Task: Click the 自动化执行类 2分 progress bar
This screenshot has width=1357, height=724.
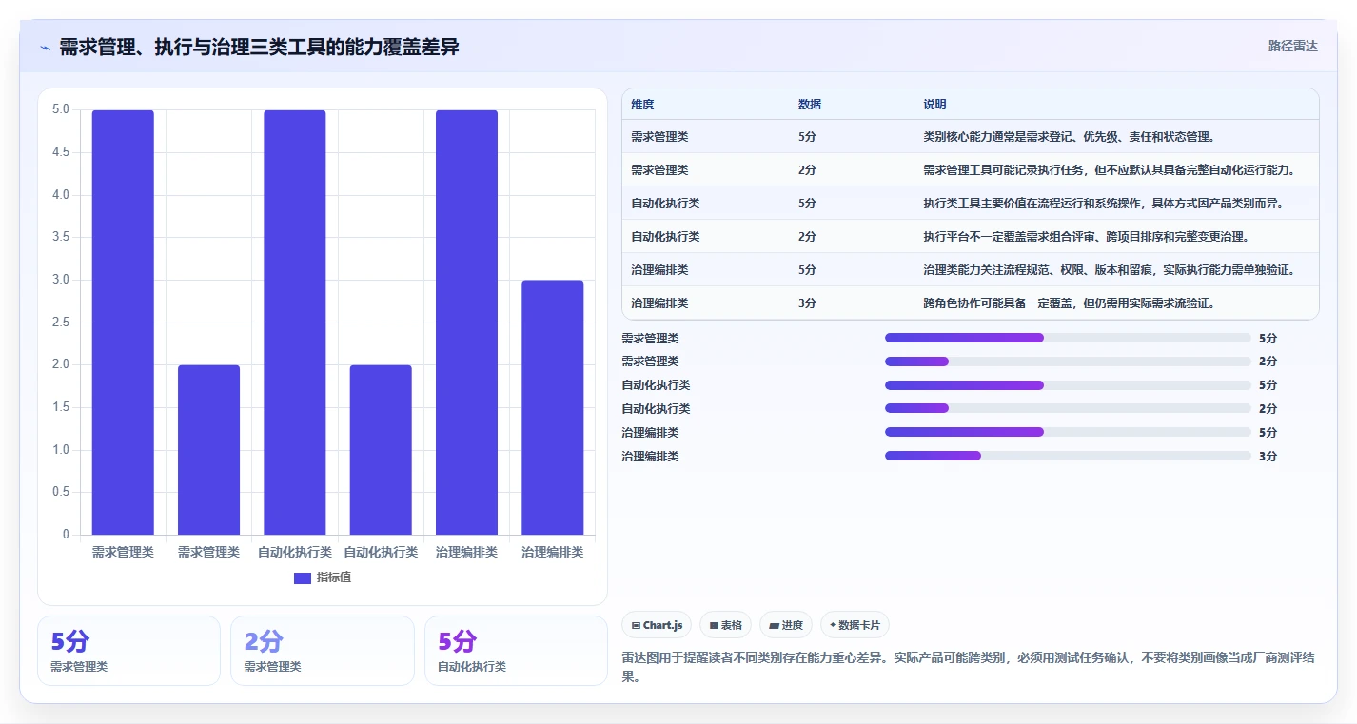Action: [1068, 408]
